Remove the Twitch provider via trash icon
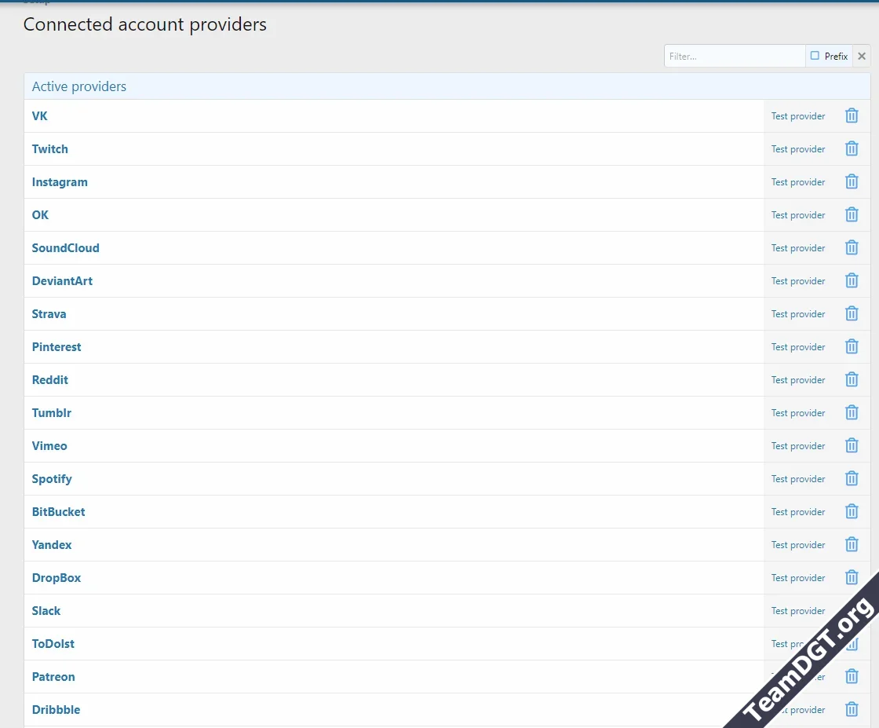 point(852,148)
